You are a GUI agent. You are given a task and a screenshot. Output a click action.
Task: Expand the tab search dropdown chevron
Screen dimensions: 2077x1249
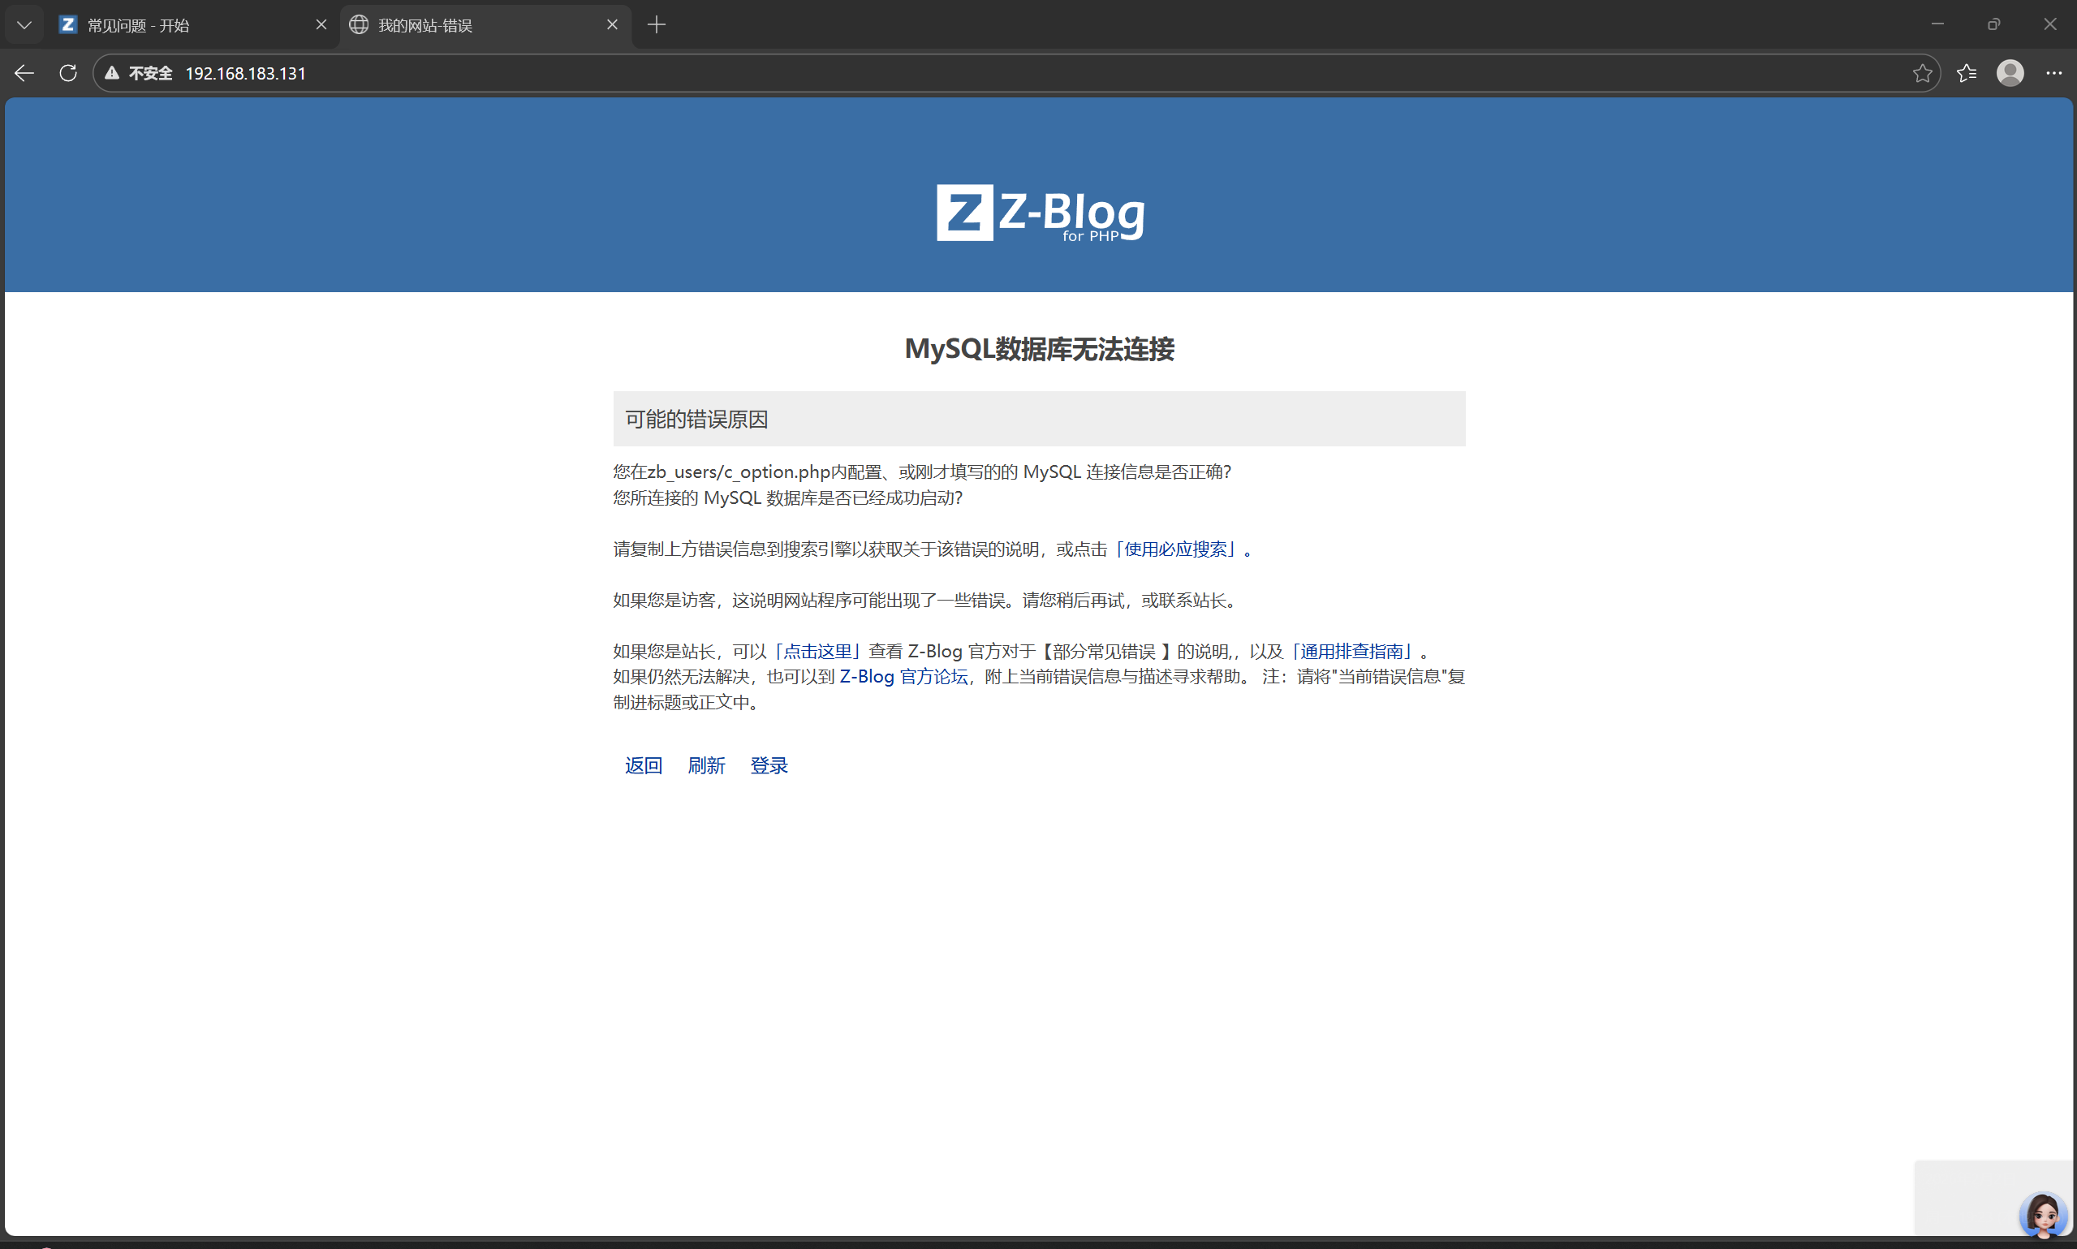[24, 25]
